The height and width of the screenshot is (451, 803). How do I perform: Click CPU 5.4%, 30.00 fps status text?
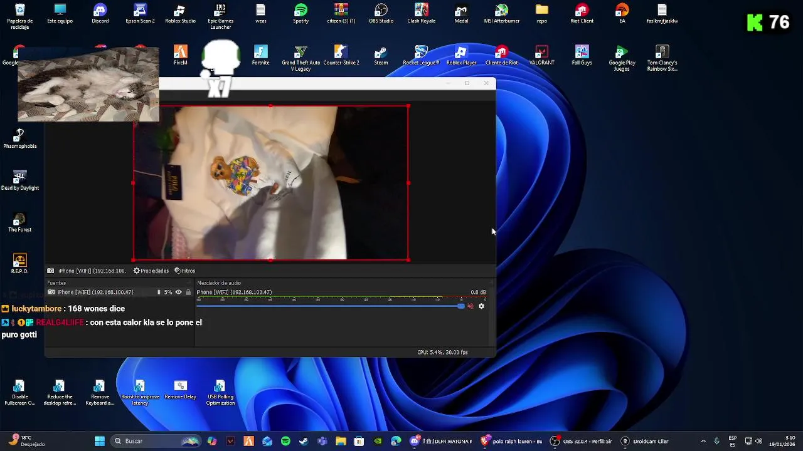[x=442, y=352]
